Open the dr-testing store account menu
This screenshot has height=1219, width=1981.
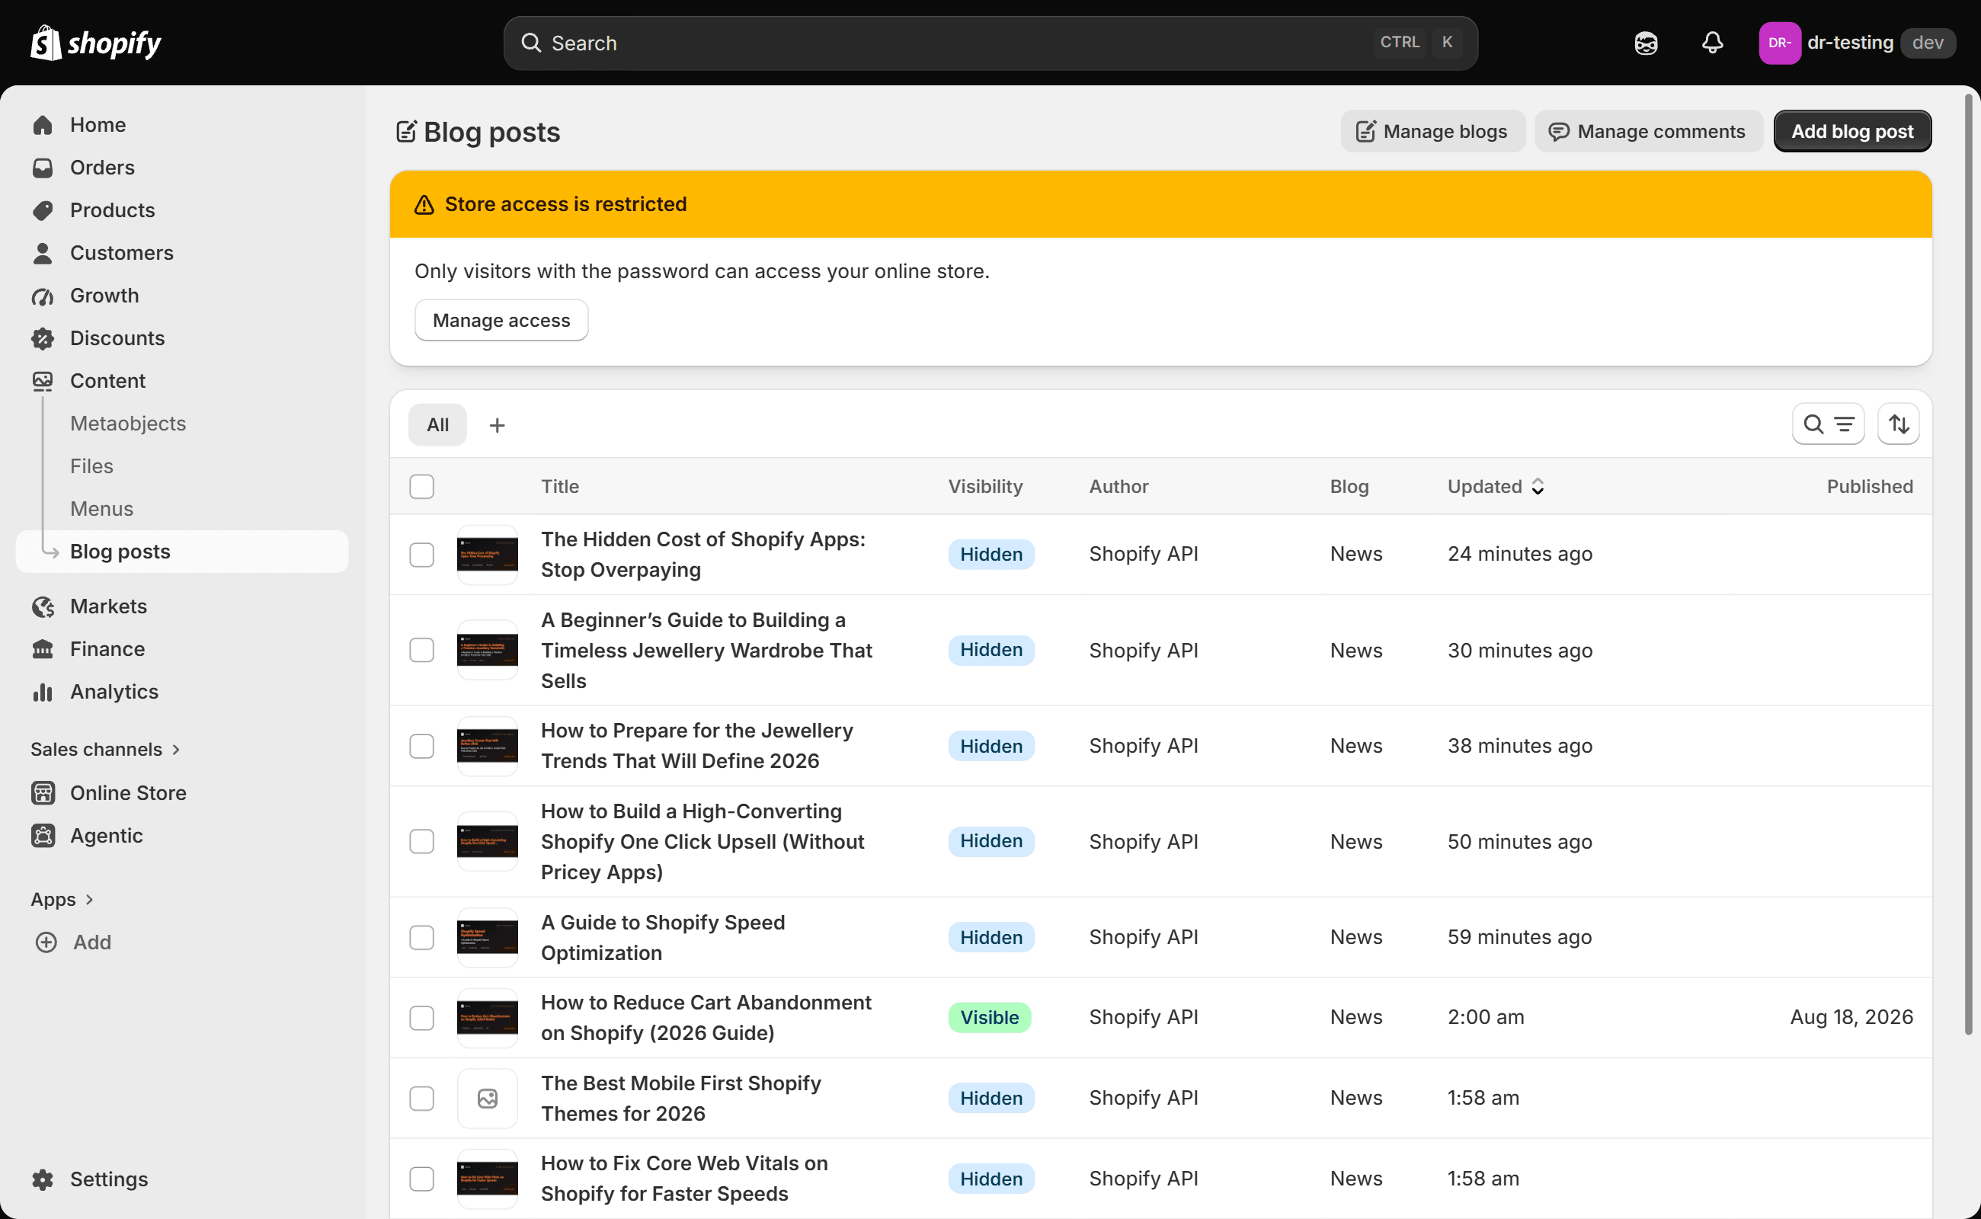[x=1857, y=43]
